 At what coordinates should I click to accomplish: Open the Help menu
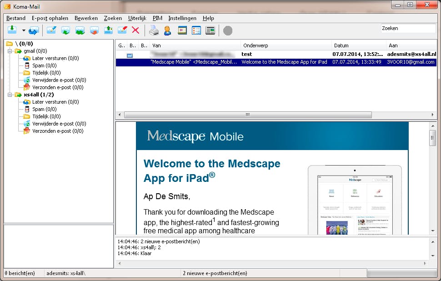click(208, 18)
